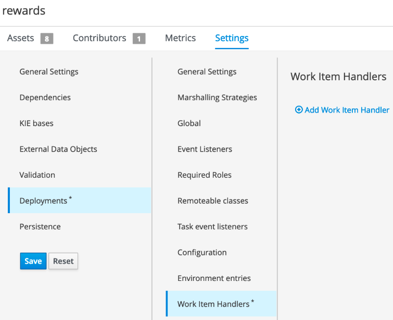Select the Settings tab

(232, 38)
